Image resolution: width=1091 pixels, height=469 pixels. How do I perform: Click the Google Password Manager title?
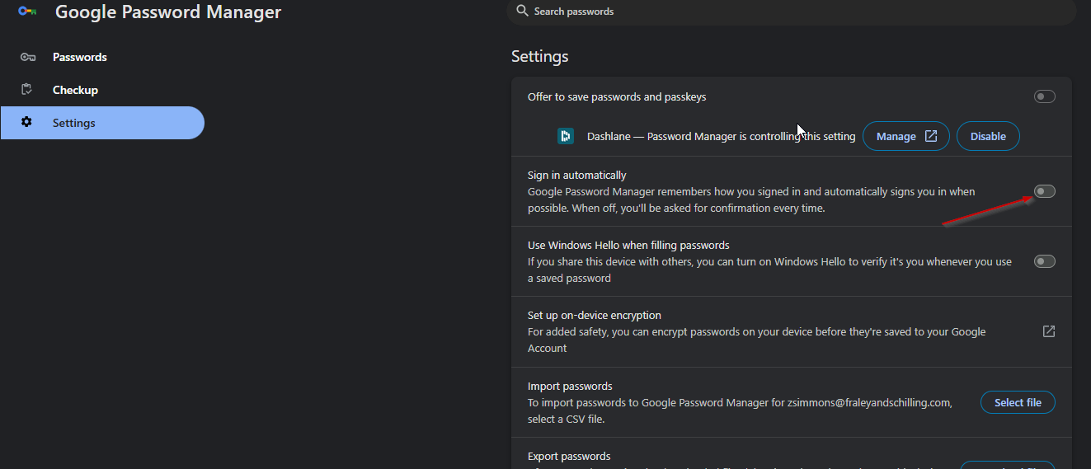(x=168, y=12)
